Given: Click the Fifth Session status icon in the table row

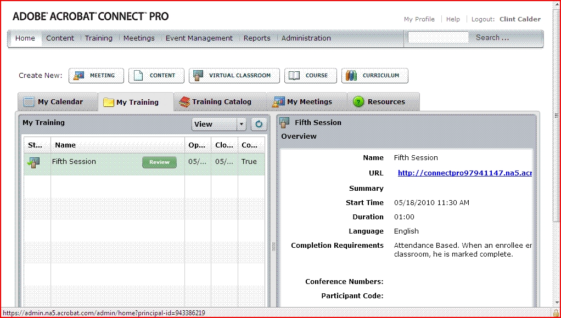Looking at the screenshot, I should [33, 162].
